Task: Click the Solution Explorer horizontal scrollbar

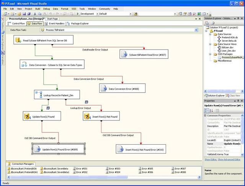Action: point(224,91)
